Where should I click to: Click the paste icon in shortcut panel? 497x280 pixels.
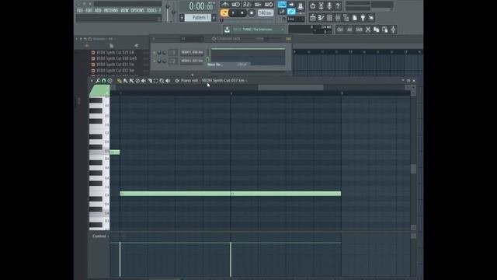pyautogui.click(x=385, y=30)
